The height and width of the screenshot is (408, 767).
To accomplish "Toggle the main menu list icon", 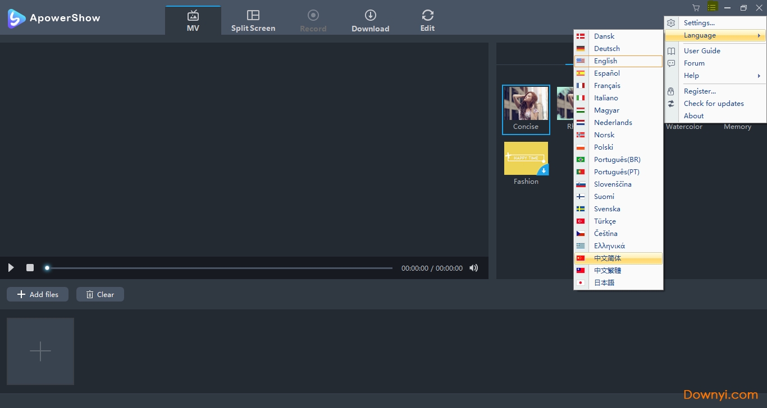I will (x=712, y=7).
